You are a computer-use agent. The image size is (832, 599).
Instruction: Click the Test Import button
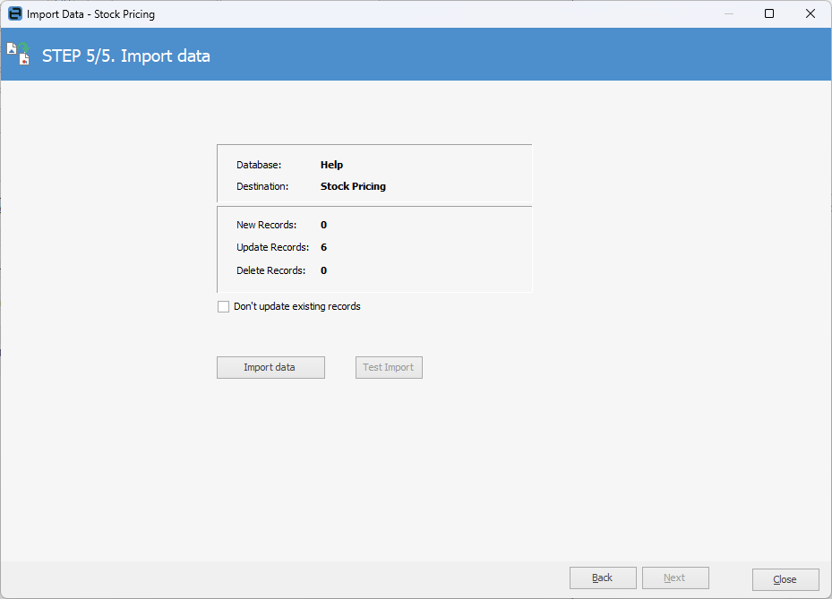pyautogui.click(x=389, y=368)
